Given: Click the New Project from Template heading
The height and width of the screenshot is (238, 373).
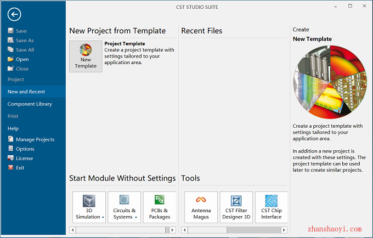Looking at the screenshot, I should tap(117, 31).
